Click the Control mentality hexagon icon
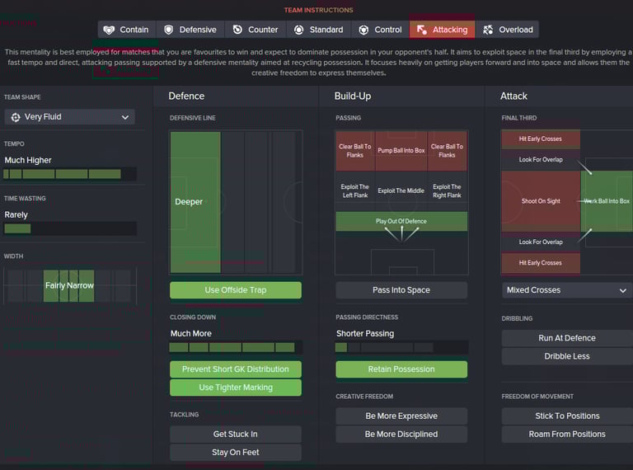Screen dimensions: 633x470 (363, 30)
